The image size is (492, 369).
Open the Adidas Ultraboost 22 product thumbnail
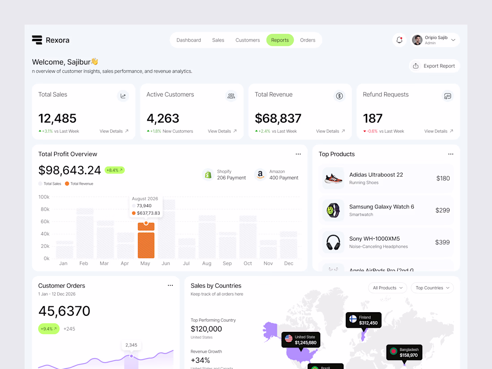click(x=333, y=178)
